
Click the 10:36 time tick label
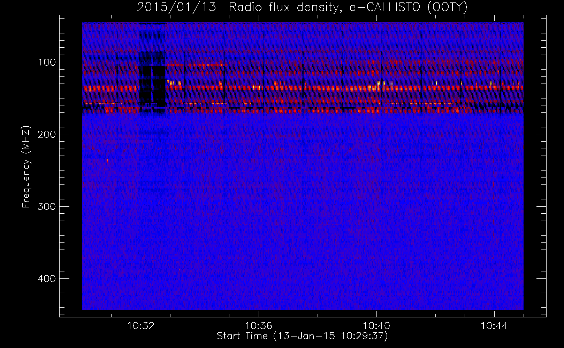(x=259, y=326)
